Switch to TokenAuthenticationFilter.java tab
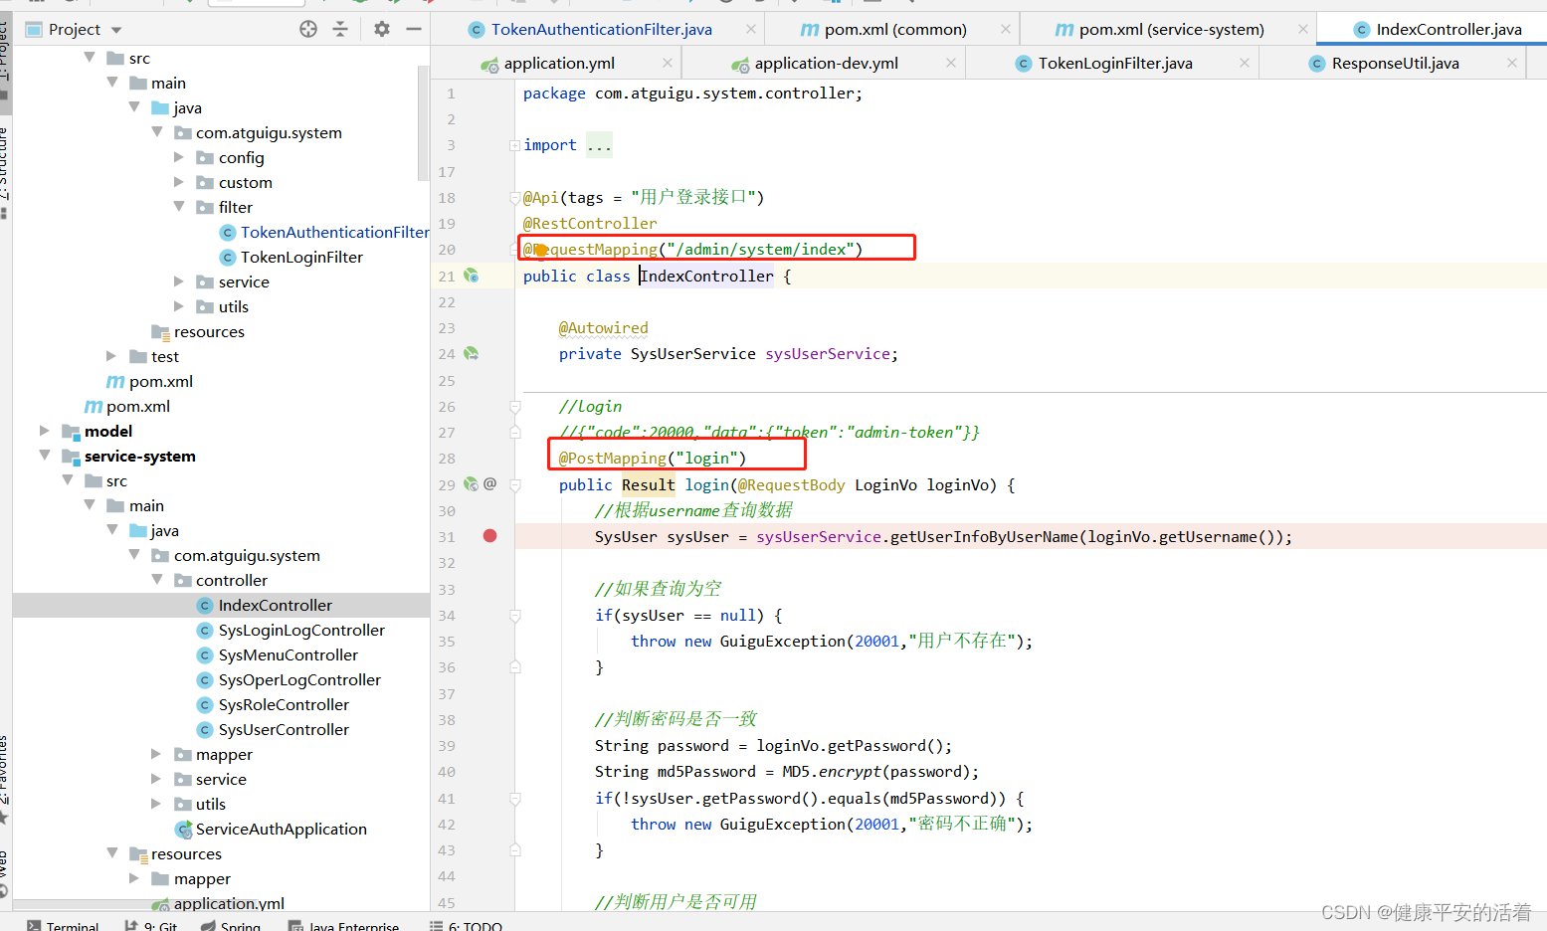The width and height of the screenshot is (1547, 931). [601, 29]
